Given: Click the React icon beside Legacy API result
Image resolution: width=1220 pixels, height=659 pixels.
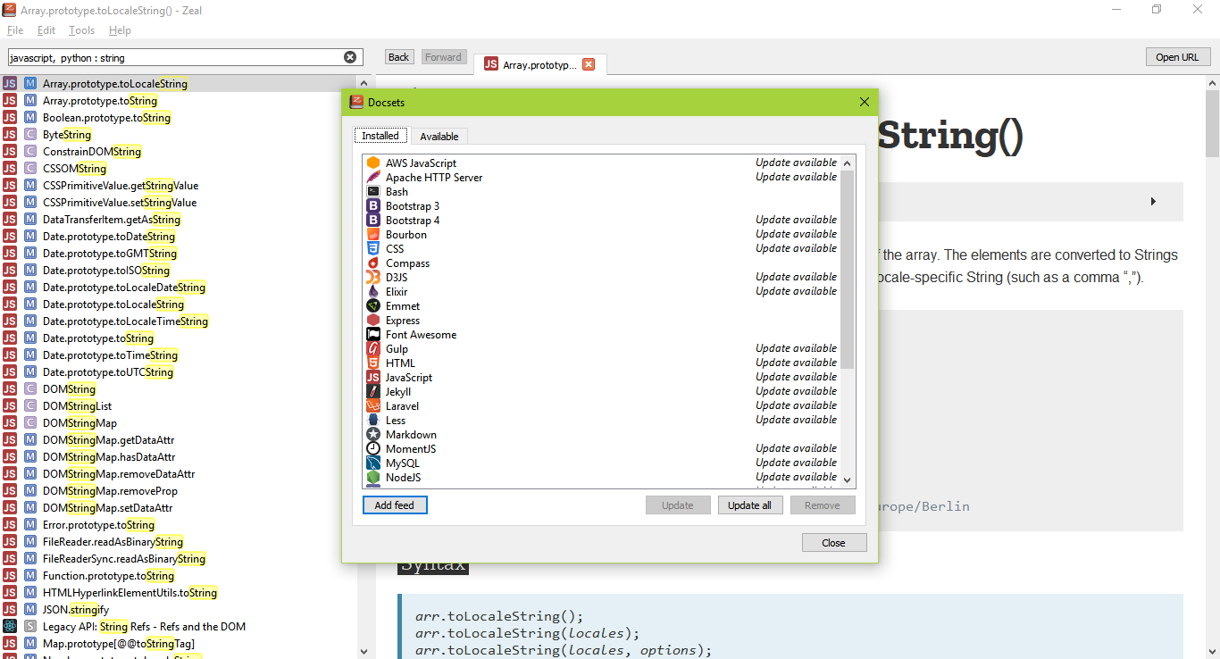Looking at the screenshot, I should pos(10,627).
